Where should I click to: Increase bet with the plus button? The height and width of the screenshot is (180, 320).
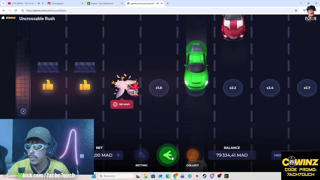tap(118, 155)
